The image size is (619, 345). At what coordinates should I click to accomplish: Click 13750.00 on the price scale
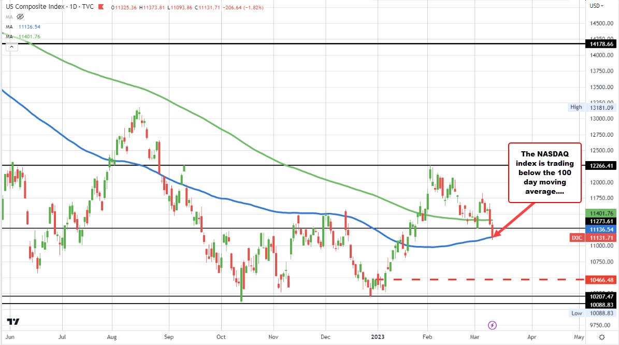coord(601,71)
